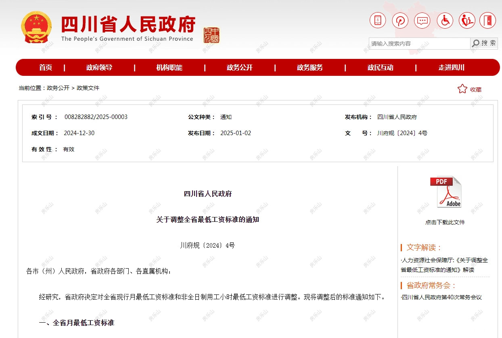Expand the 政务服务 navigation entry
Screen dimensions: 502x338
[x=309, y=67]
